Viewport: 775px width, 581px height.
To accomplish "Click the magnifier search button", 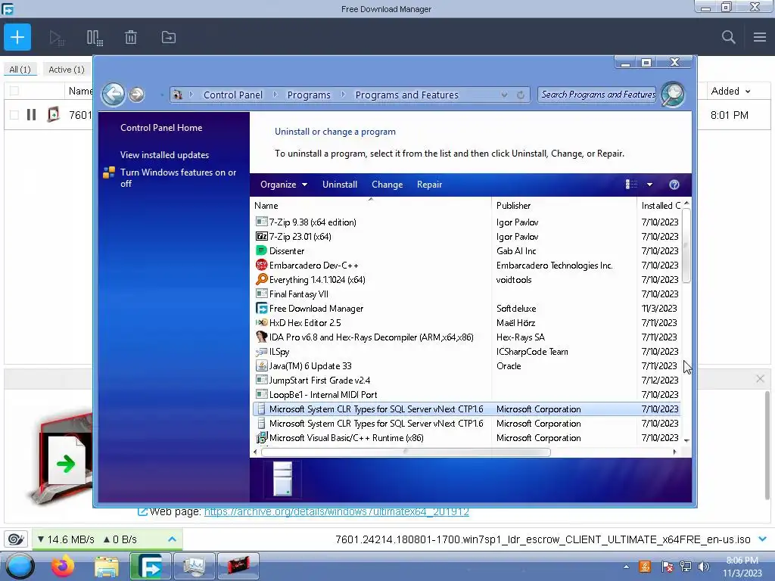I will click(x=673, y=94).
